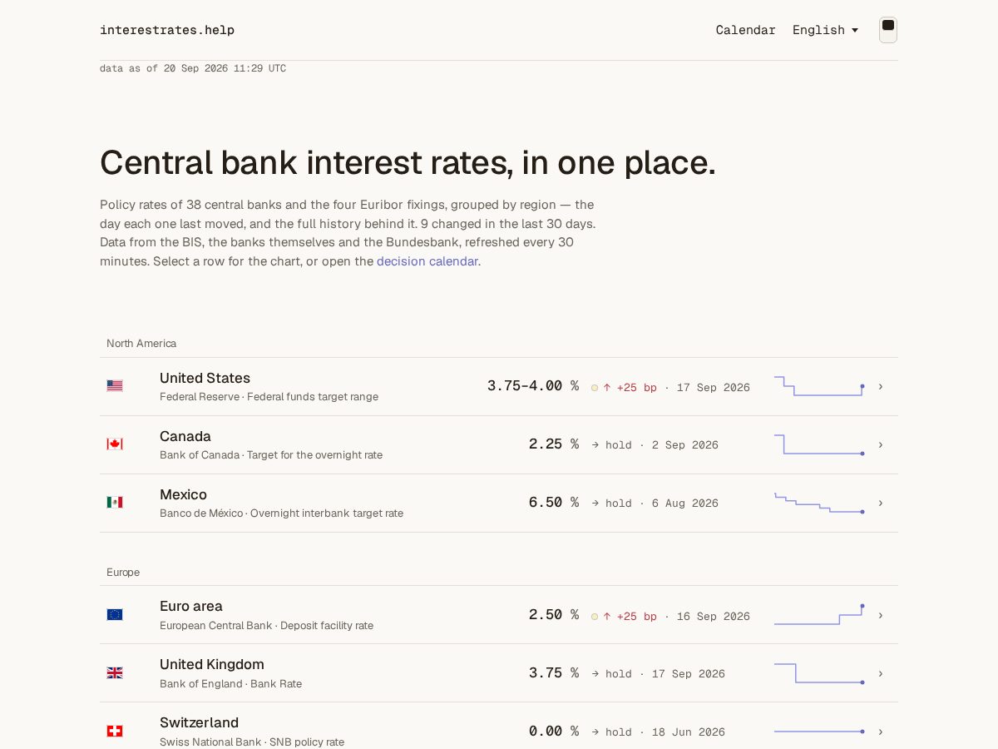
Task: Click the Euro area flag icon
Action: click(115, 614)
